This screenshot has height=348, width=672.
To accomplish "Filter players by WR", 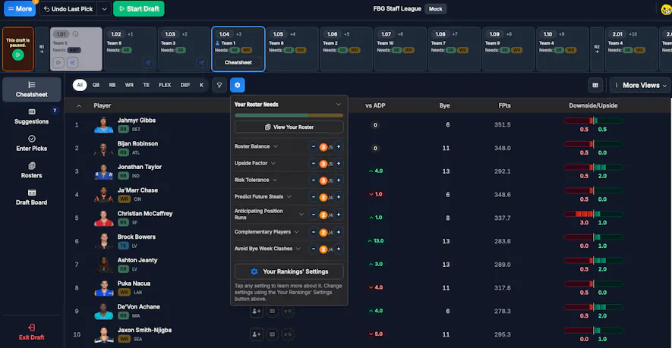I will [129, 85].
